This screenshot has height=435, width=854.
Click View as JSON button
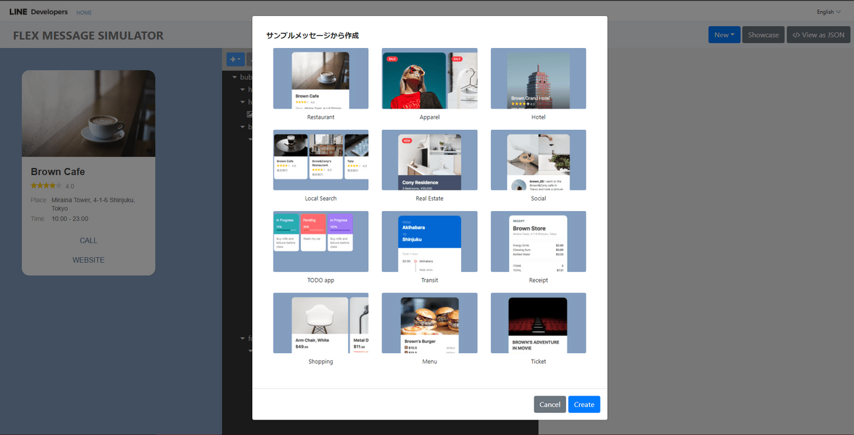pyautogui.click(x=818, y=35)
